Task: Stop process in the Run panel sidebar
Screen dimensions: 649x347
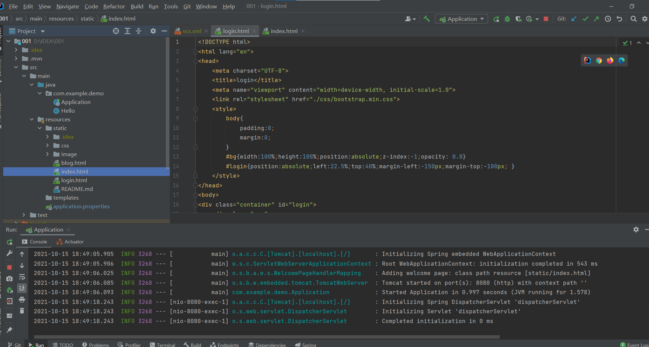Action: click(x=9, y=267)
